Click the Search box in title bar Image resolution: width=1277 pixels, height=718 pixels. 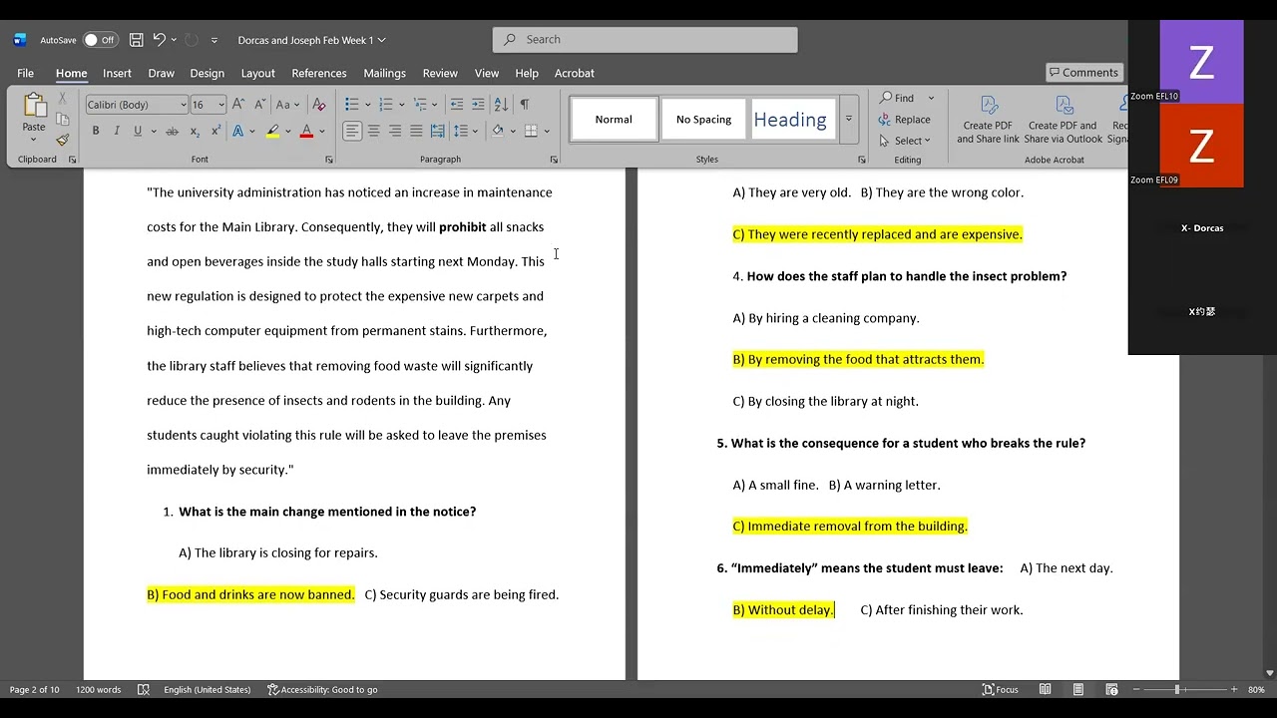coord(644,40)
